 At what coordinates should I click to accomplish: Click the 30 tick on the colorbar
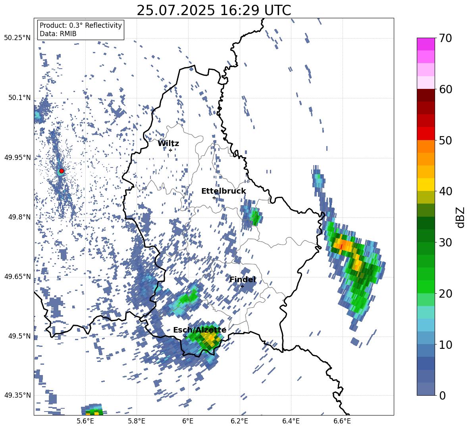pyautogui.click(x=446, y=242)
